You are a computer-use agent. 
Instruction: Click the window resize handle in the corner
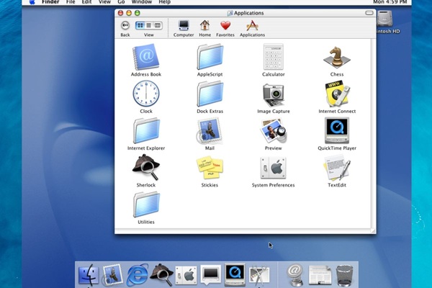point(372,230)
